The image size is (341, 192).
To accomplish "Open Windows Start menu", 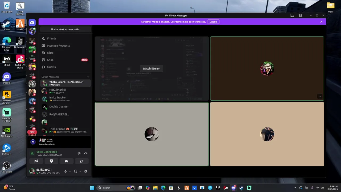I will point(92,188).
